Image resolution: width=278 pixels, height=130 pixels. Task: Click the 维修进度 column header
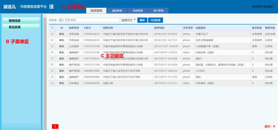270,28
